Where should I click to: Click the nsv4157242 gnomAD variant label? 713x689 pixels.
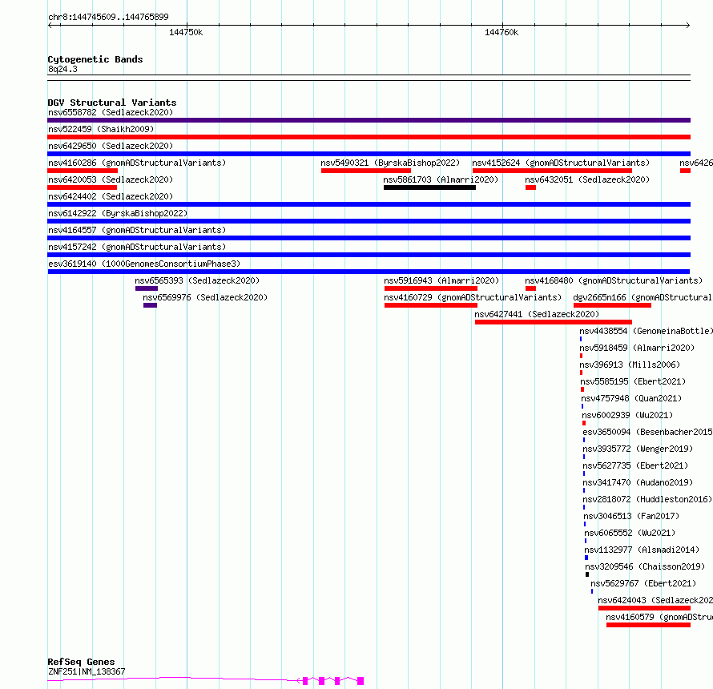click(x=137, y=247)
